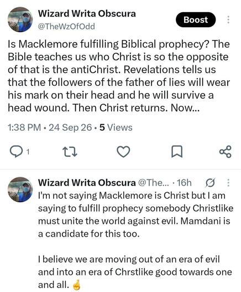Open the reply icon under the main post
This screenshot has height=292, width=241.
[17, 152]
